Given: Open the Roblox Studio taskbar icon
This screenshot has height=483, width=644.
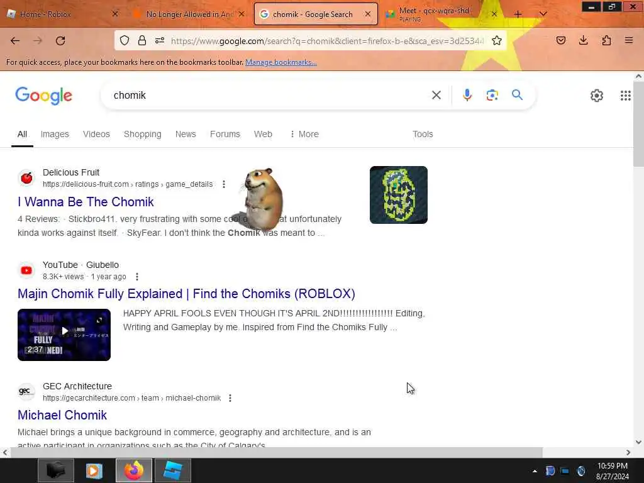Looking at the screenshot, I should coord(172,470).
